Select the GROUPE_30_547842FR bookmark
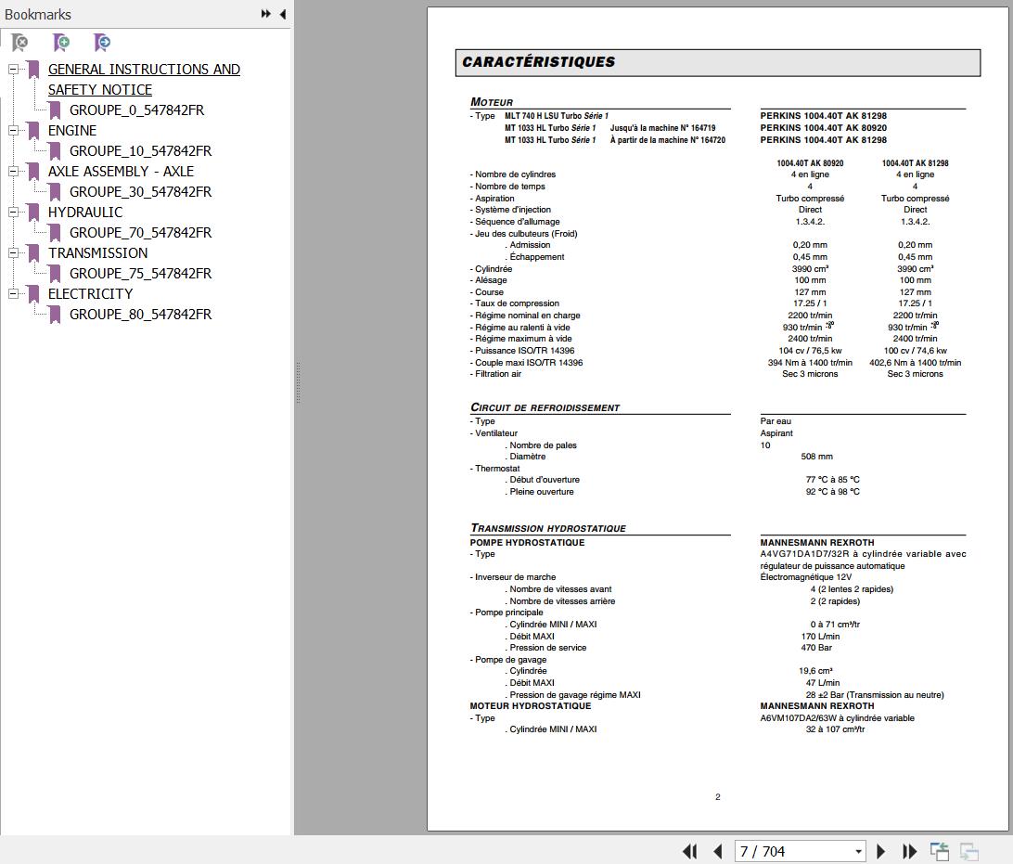 click(x=141, y=192)
